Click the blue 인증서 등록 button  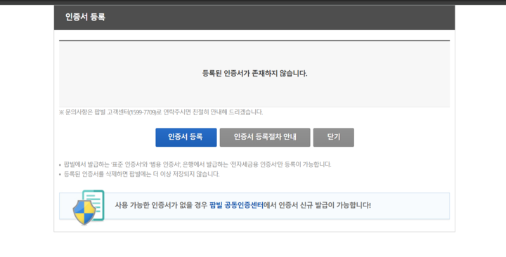coord(186,138)
